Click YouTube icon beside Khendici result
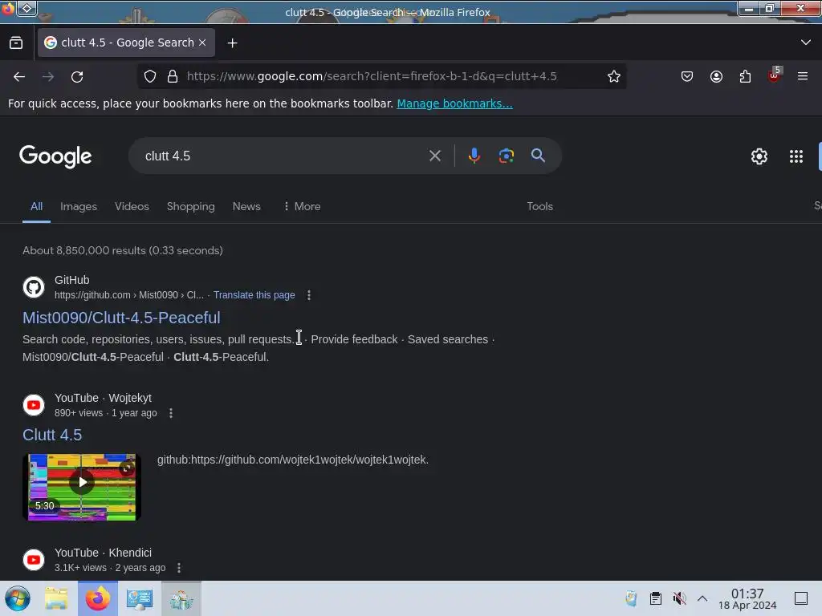Image resolution: width=822 pixels, height=616 pixels. coord(34,559)
